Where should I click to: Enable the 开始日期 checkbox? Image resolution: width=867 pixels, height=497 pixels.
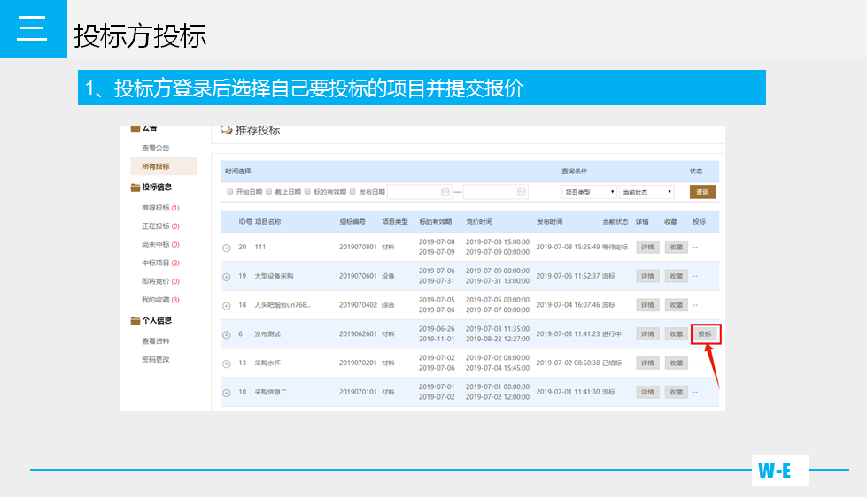point(230,191)
